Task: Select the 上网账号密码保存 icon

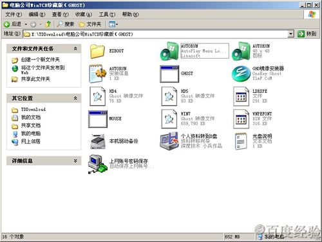Action: click(x=97, y=164)
